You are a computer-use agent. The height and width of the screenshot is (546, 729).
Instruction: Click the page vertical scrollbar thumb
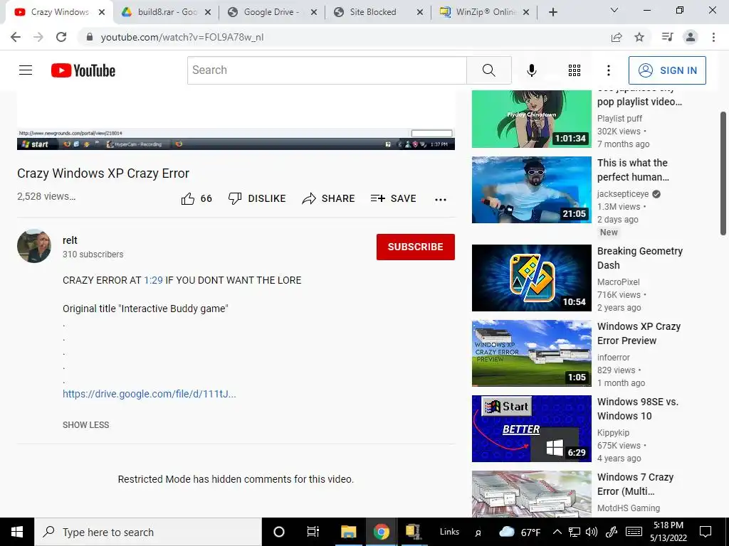(723, 173)
